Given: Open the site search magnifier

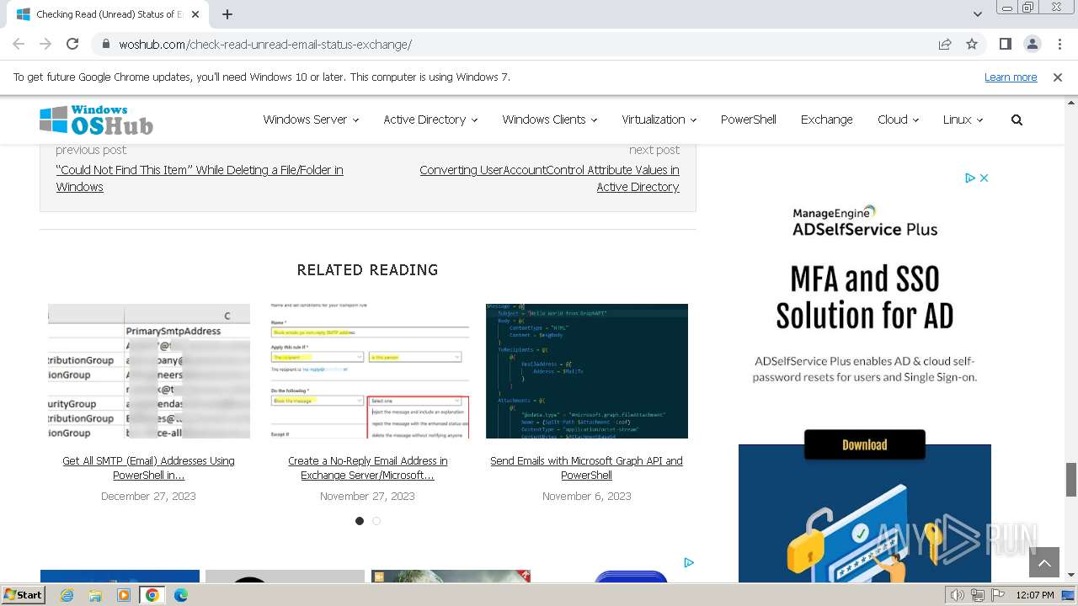Looking at the screenshot, I should tap(1017, 120).
